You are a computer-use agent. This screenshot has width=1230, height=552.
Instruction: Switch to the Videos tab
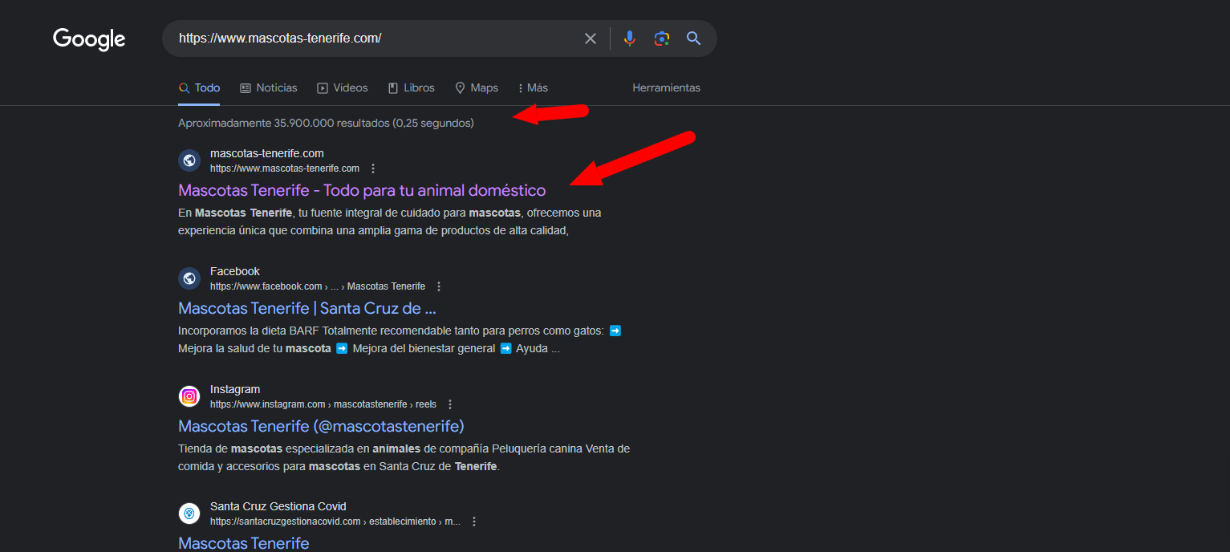(x=343, y=87)
